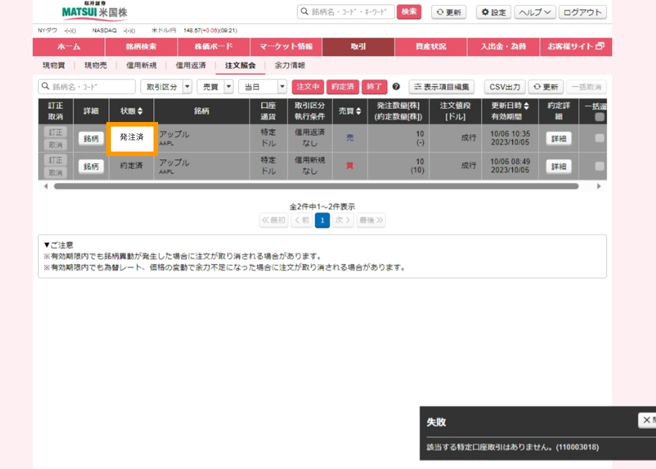Click 取消 in the 発注済 row
Image resolution: width=656 pixels, height=469 pixels.
pyautogui.click(x=55, y=145)
